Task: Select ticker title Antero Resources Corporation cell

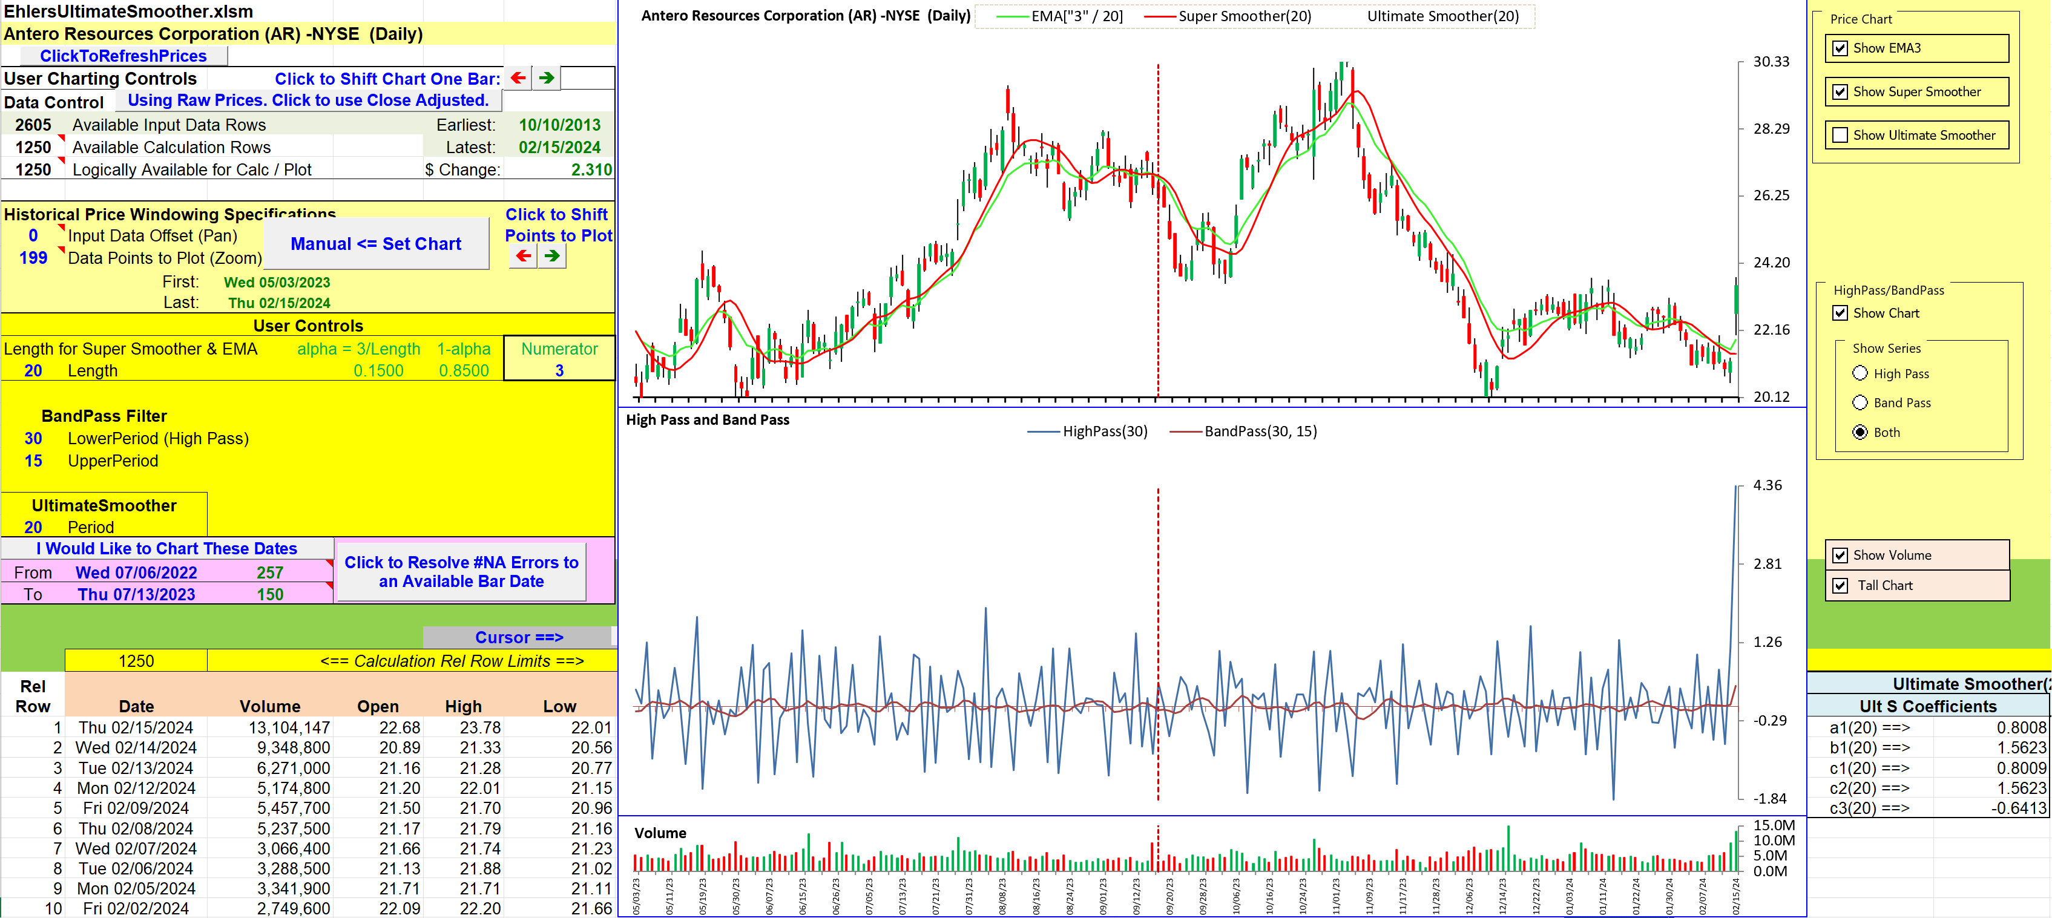Action: coord(308,33)
